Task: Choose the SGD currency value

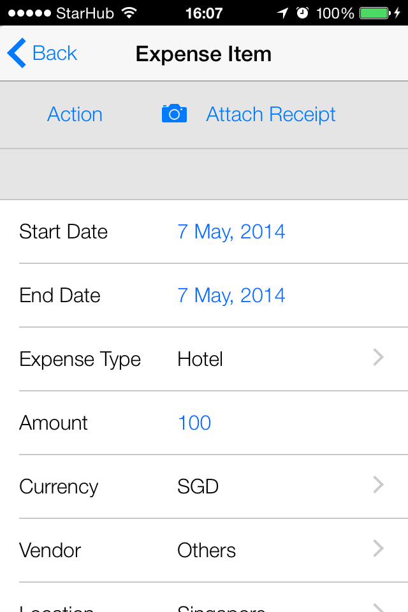Action: tap(198, 486)
